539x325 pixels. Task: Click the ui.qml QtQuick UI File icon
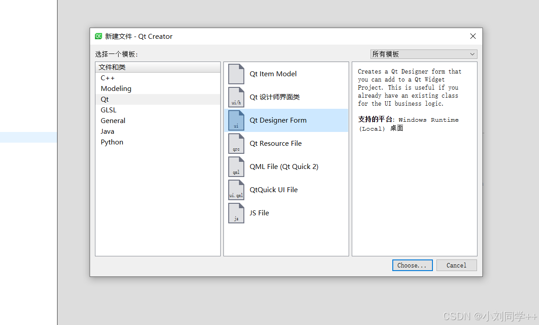point(236,190)
